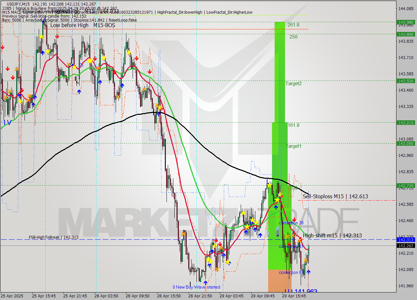This screenshot has height=300, width=417.
Task: Click the red Sell arrow above 'correction 38'
Action: pyautogui.click(x=295, y=219)
